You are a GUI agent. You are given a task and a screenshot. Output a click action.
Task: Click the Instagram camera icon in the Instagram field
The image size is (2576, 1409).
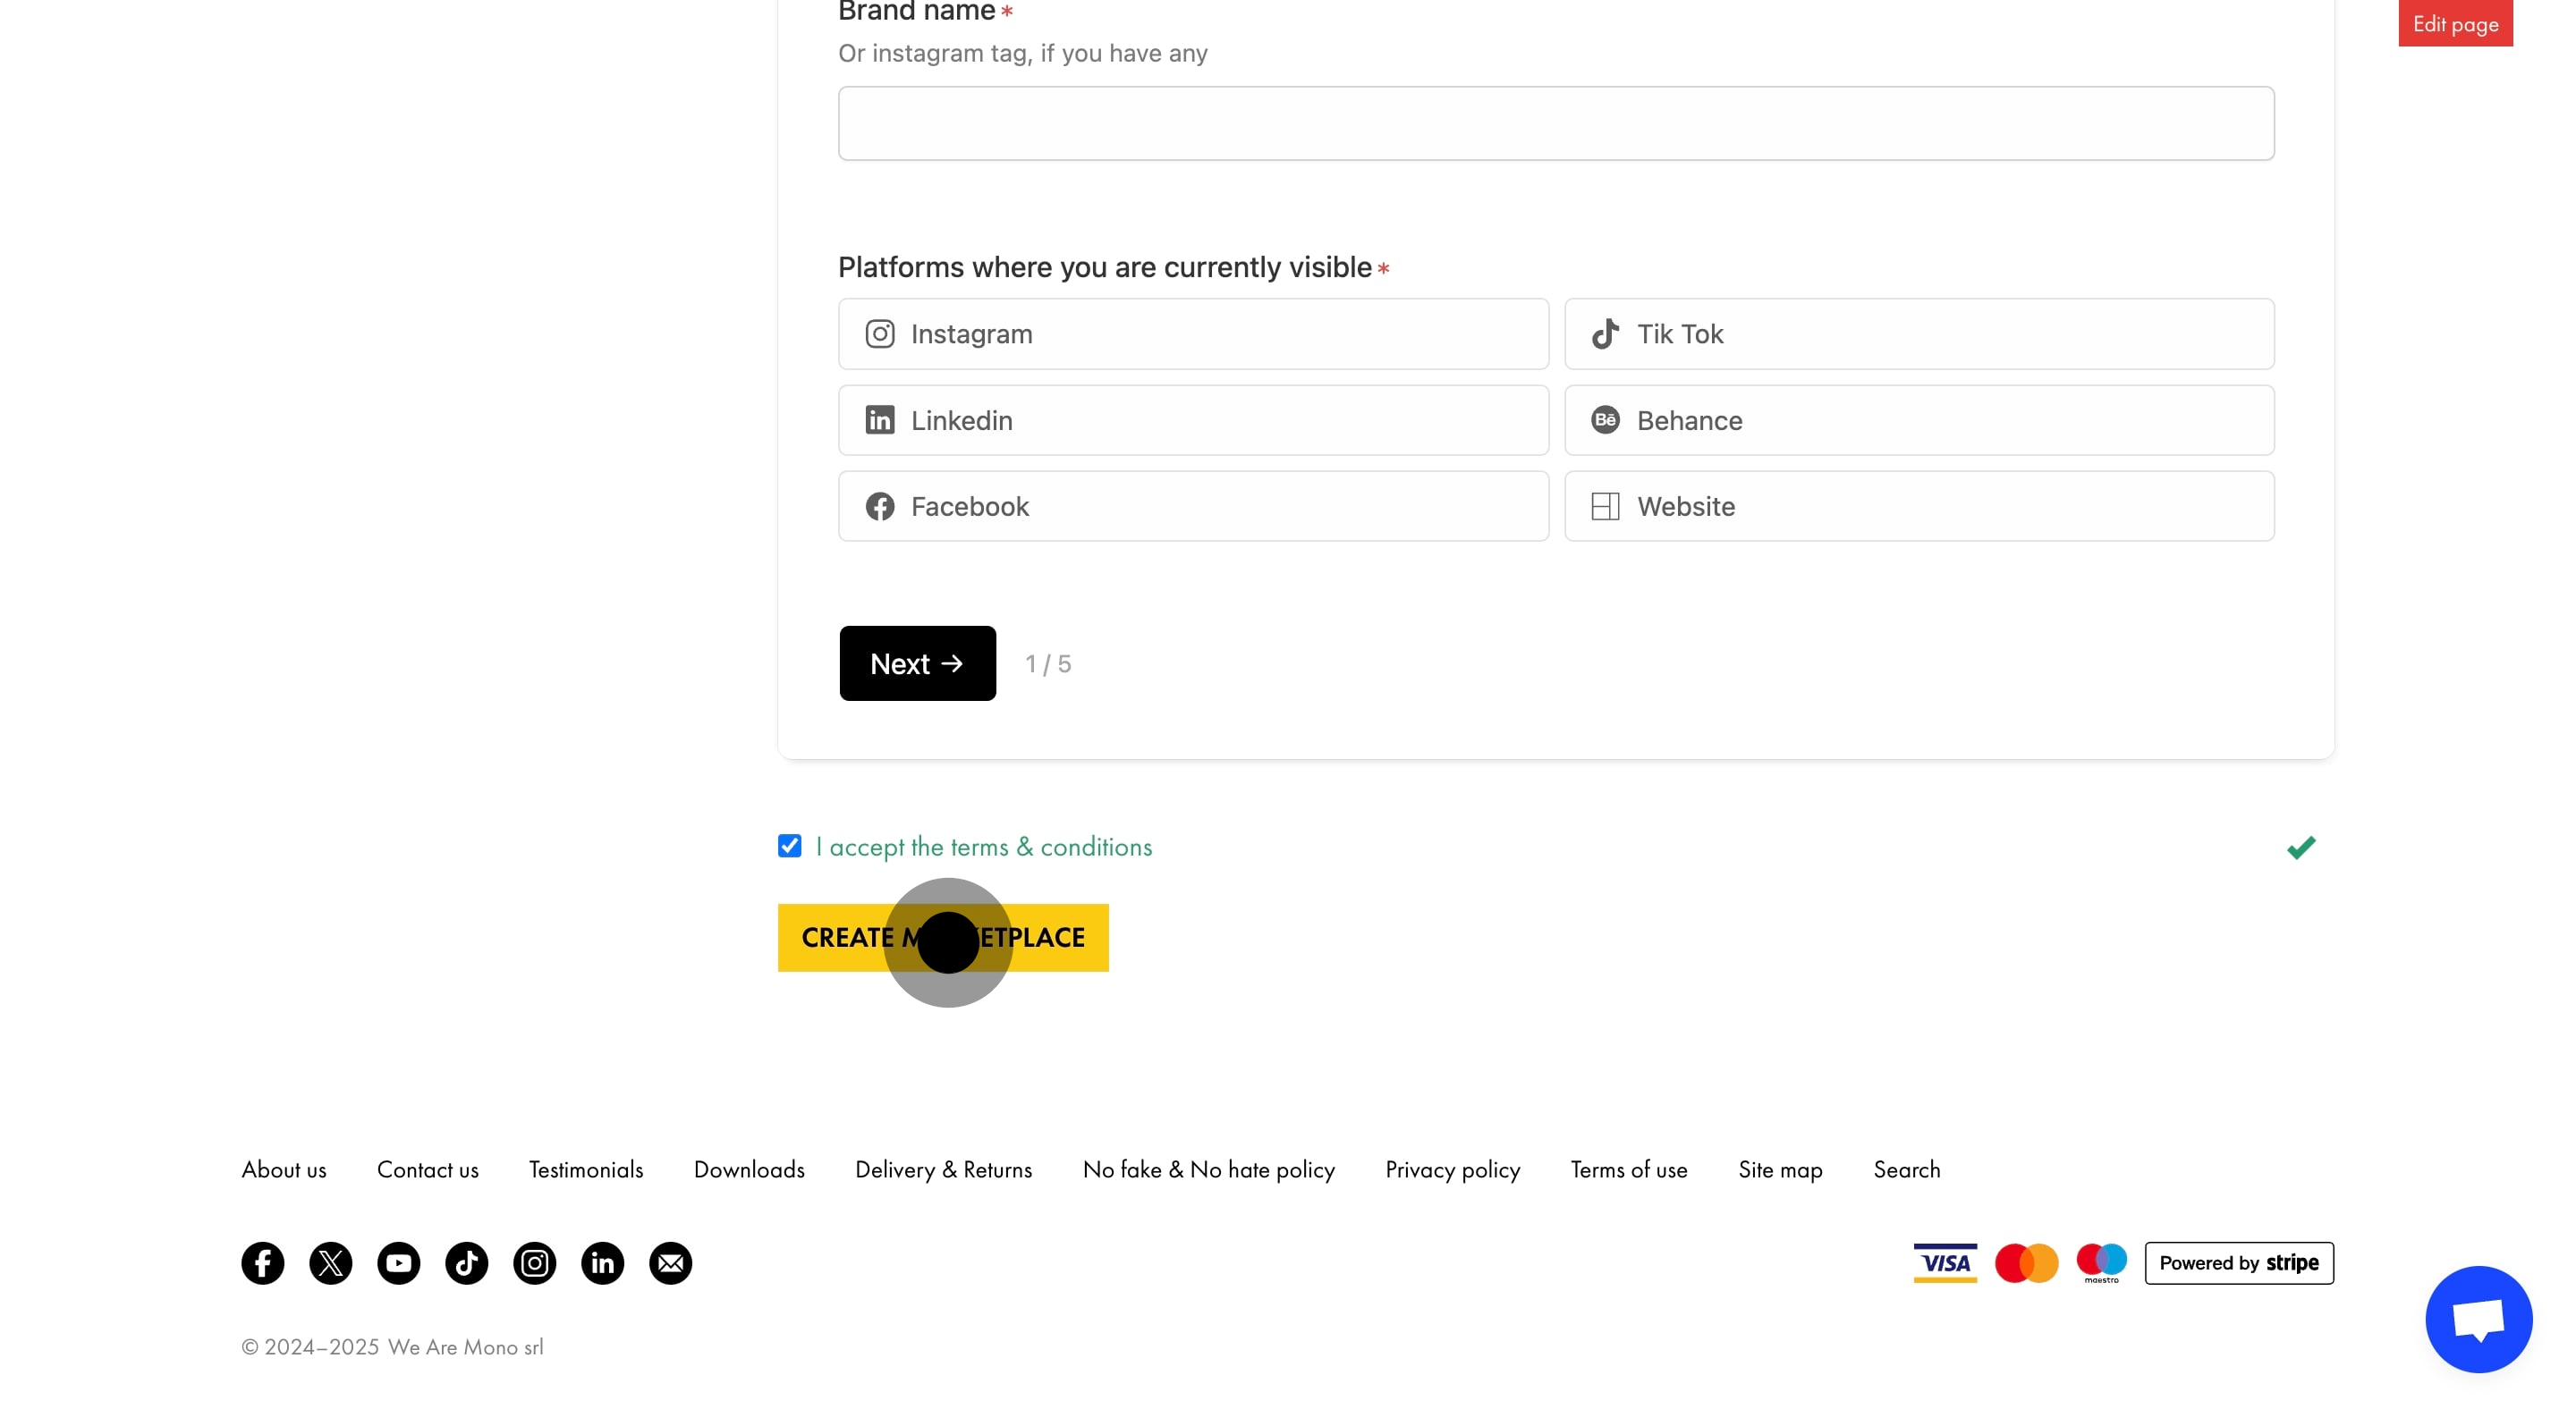pos(880,333)
